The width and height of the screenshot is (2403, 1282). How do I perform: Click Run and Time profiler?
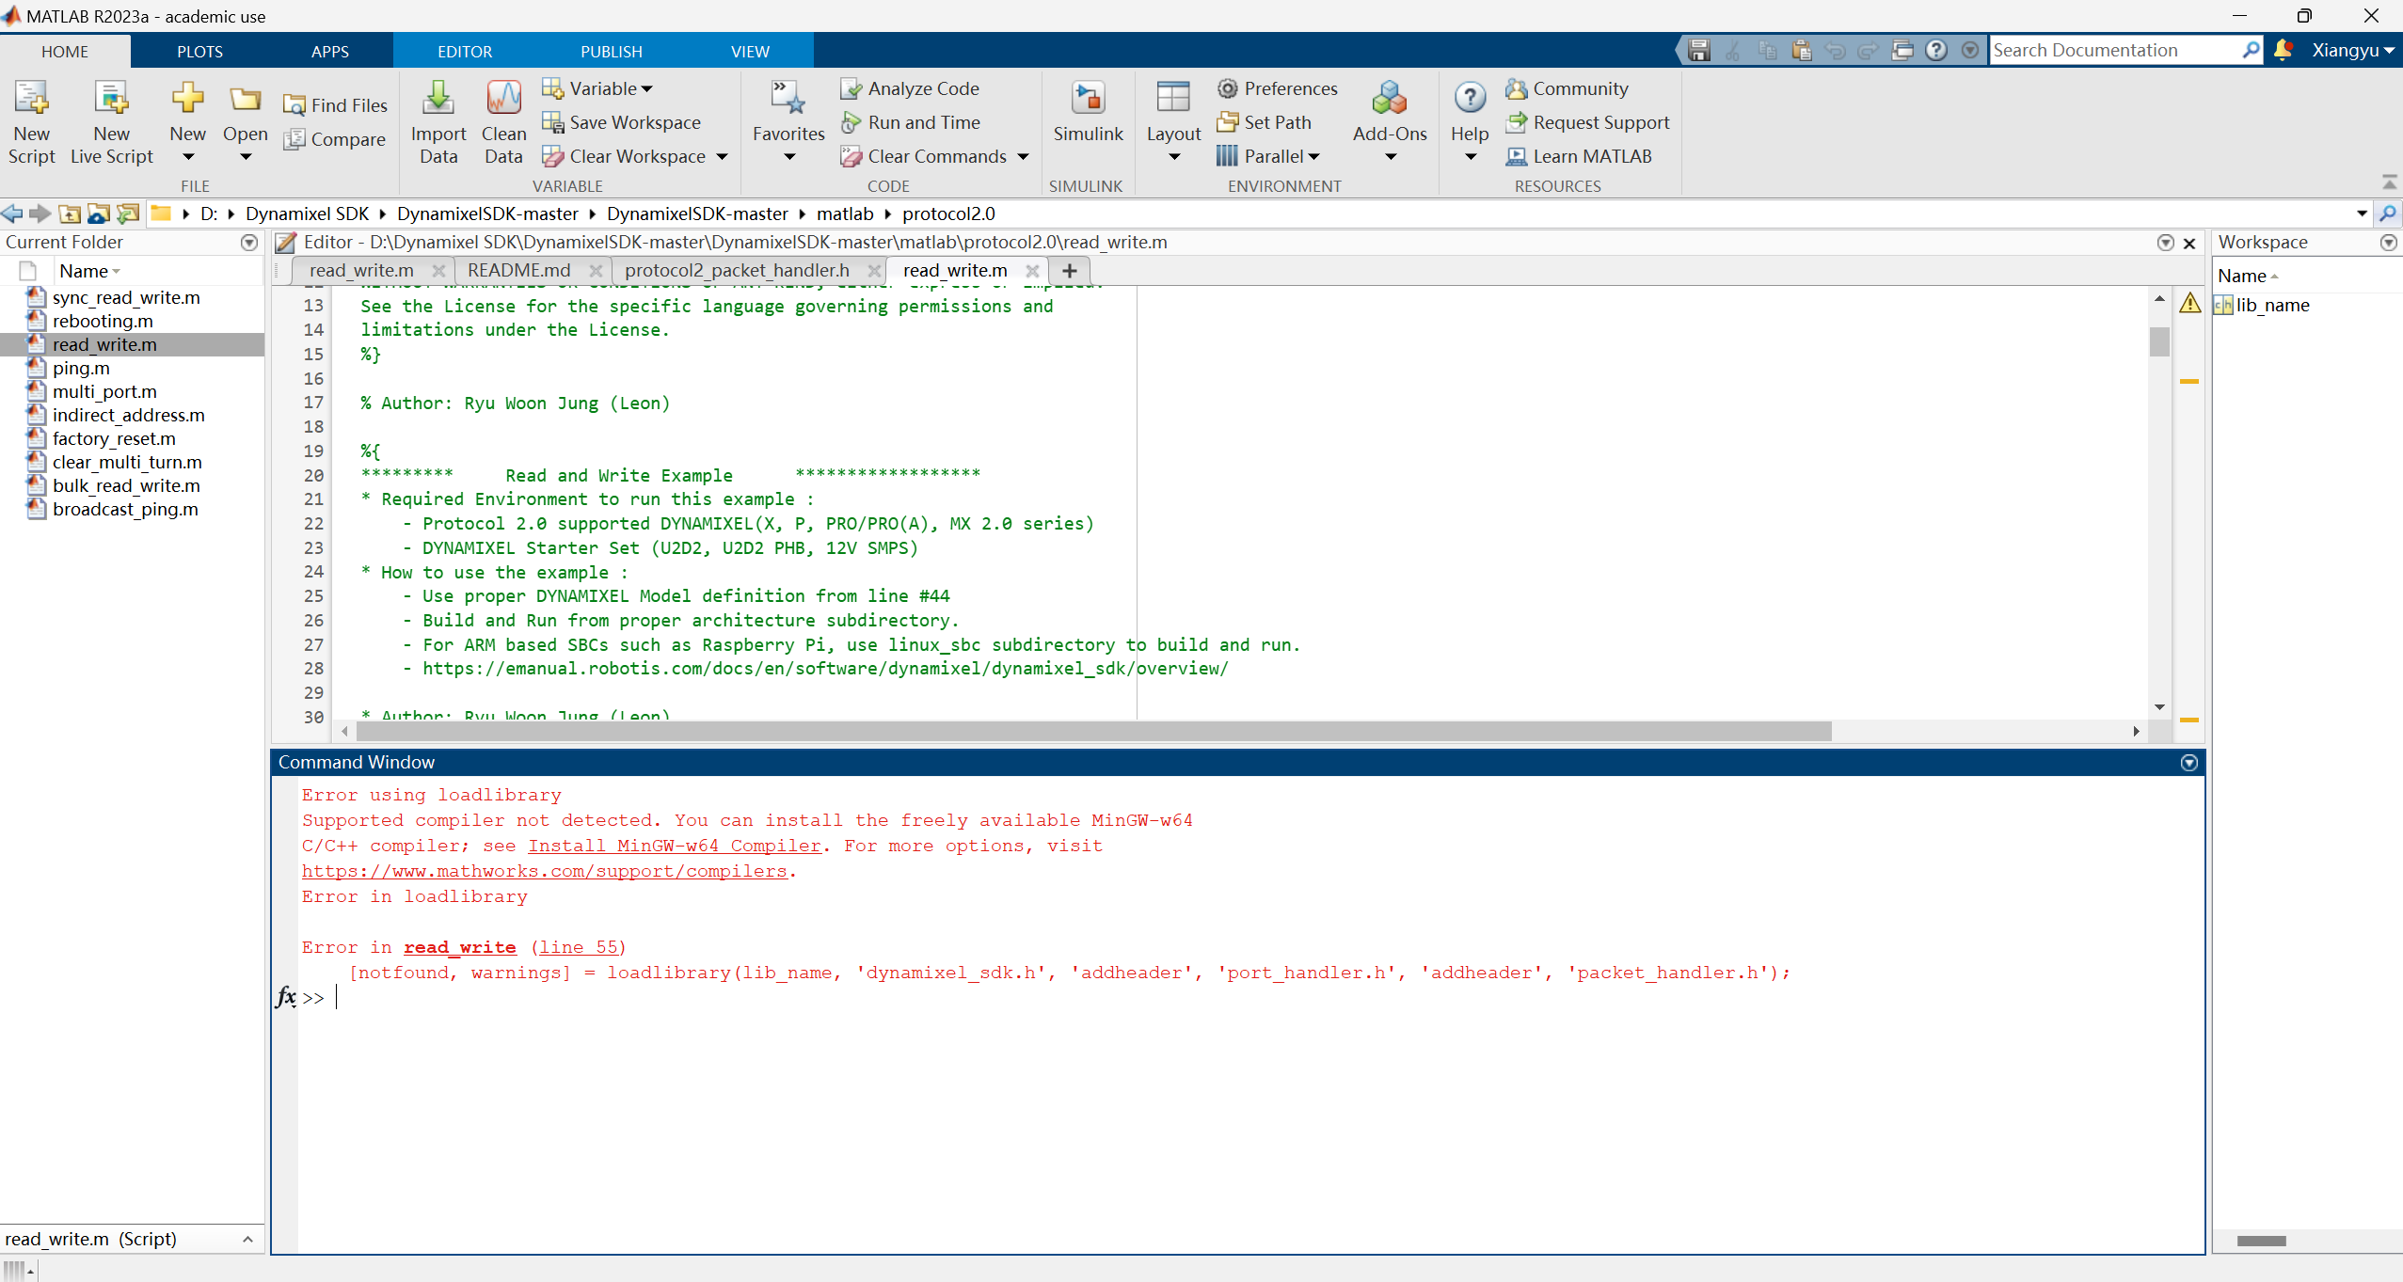click(911, 122)
